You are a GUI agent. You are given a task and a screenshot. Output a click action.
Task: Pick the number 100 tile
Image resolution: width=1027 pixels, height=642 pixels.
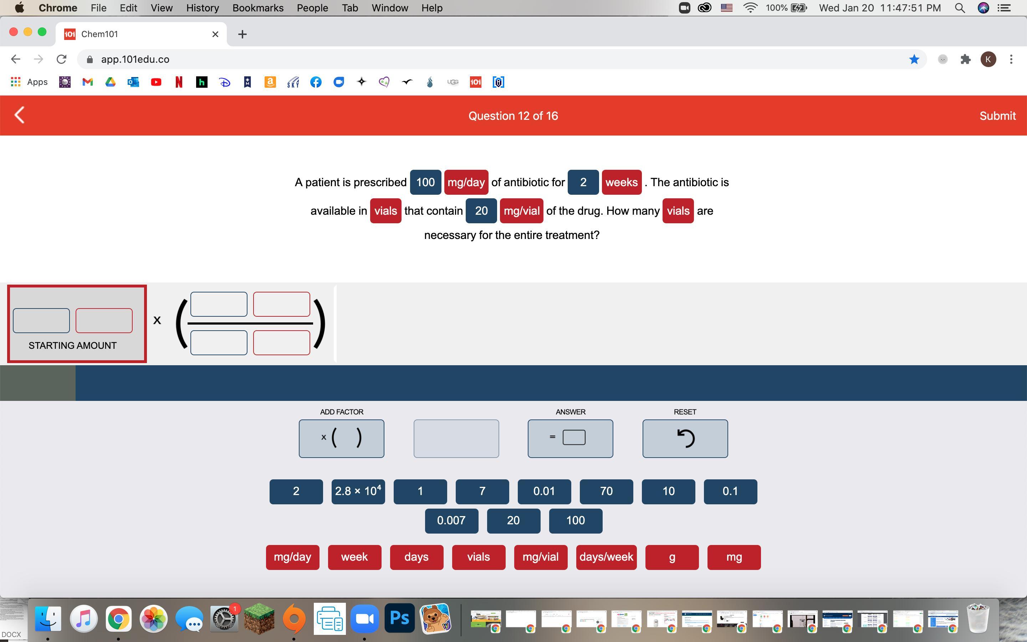click(x=575, y=521)
